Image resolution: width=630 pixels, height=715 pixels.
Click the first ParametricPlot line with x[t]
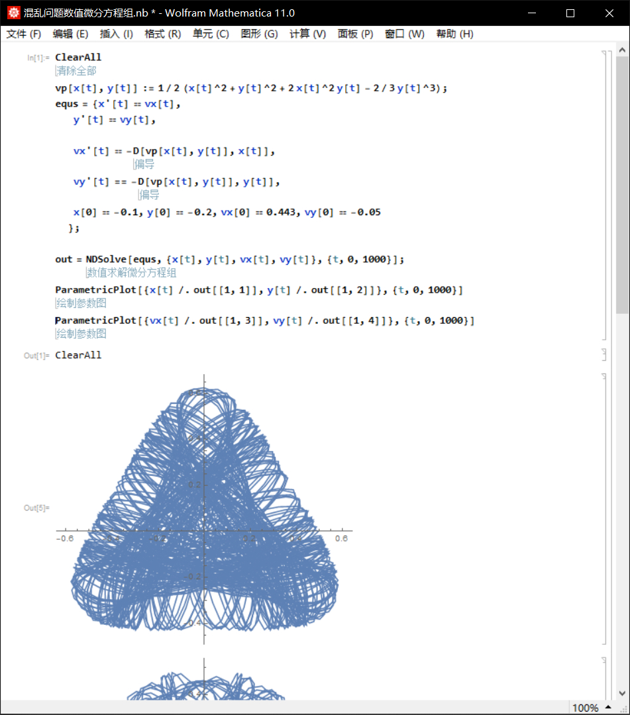(x=258, y=290)
